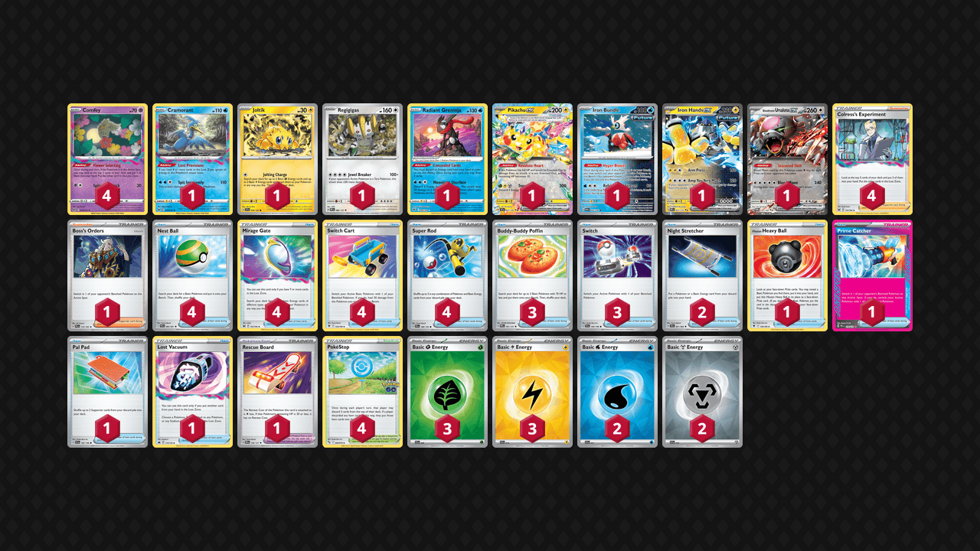
Task: Click the quantity badge on Night Stretcher
Action: click(x=702, y=313)
